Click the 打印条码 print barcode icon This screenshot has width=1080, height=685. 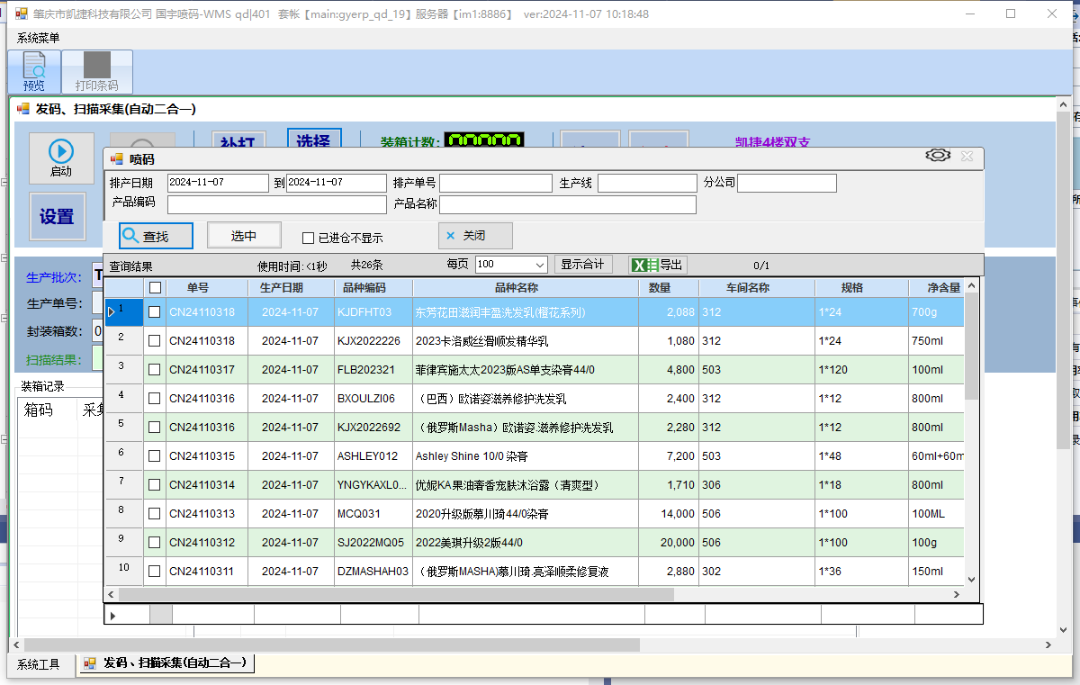[96, 72]
